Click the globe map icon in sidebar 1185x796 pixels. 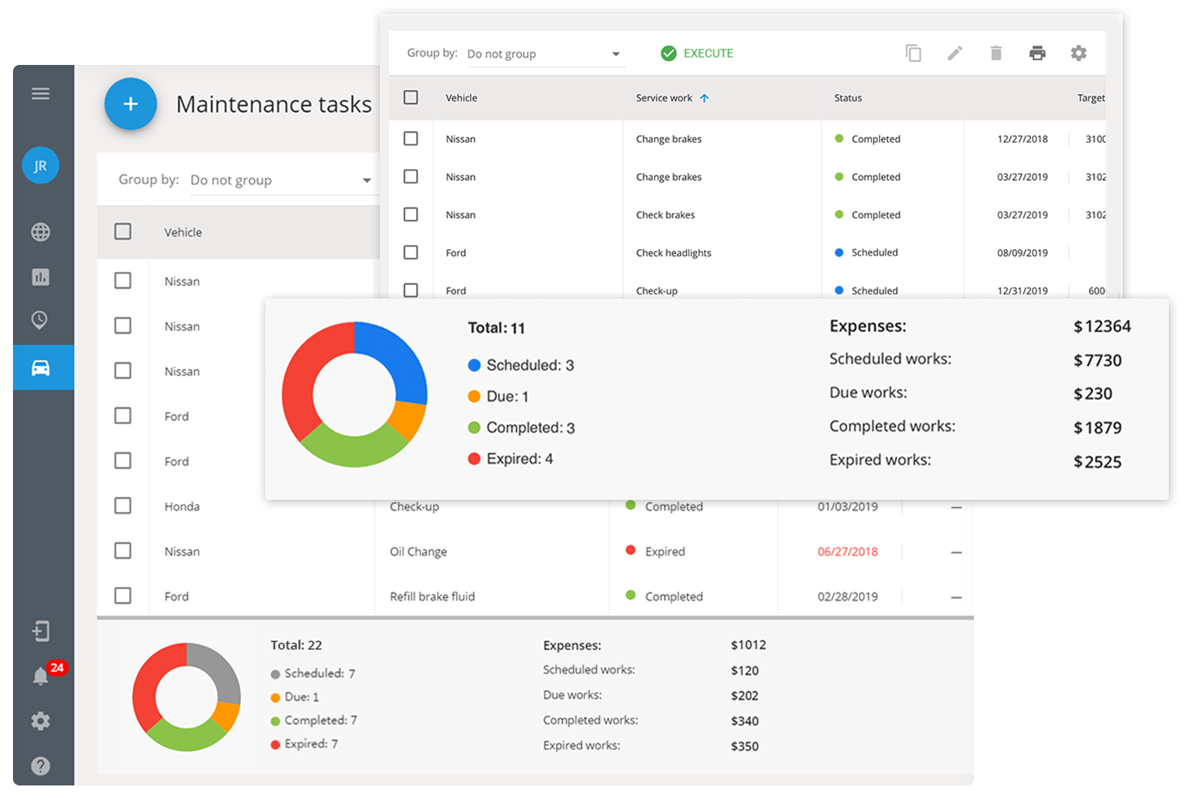[41, 232]
